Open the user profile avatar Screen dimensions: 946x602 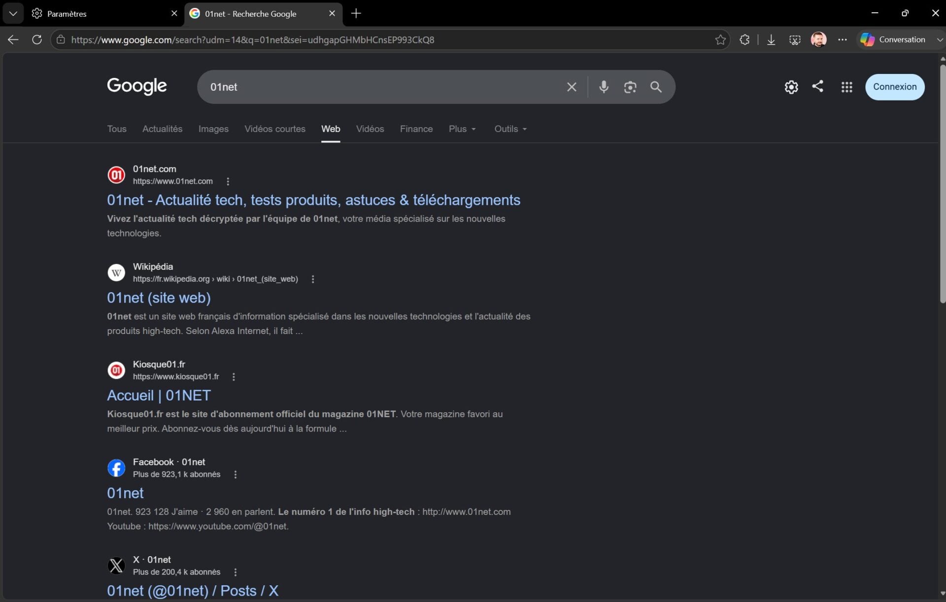click(818, 39)
